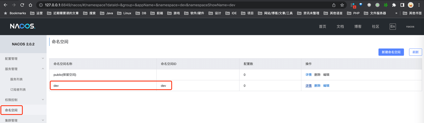The image size is (424, 123).
Task: Expand the 配置管理 sidebar section
Action: [23, 59]
